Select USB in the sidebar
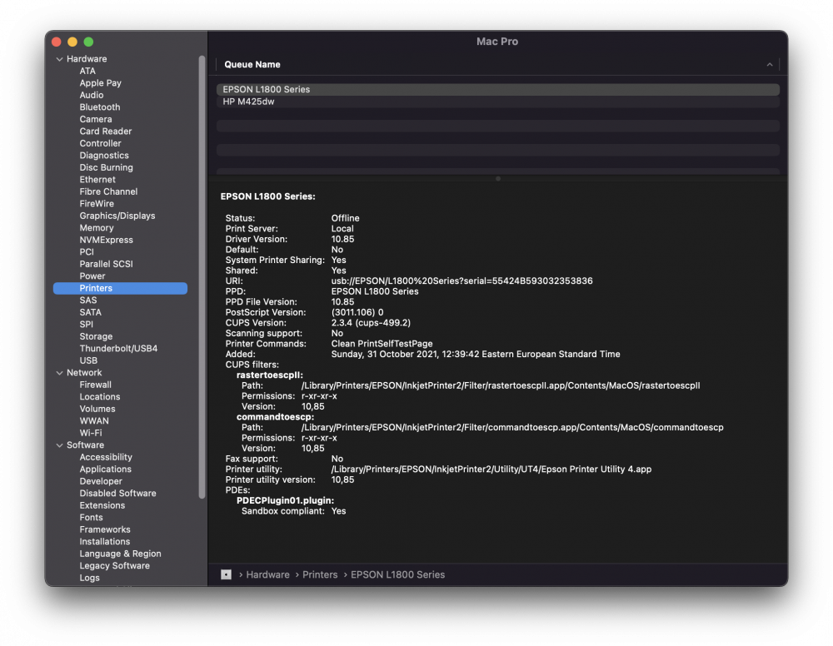This screenshot has height=646, width=833. (88, 361)
